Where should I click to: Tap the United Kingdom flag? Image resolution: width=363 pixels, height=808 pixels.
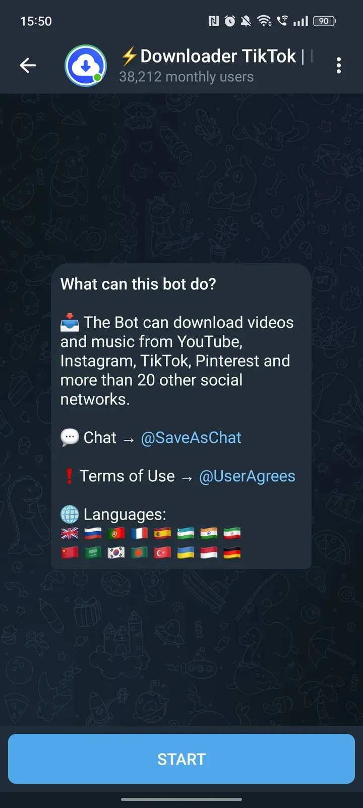[x=70, y=533]
